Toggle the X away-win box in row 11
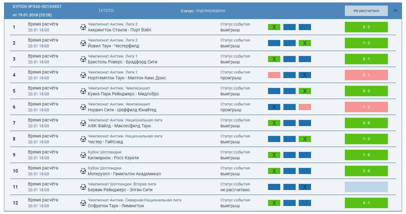 click(305, 187)
